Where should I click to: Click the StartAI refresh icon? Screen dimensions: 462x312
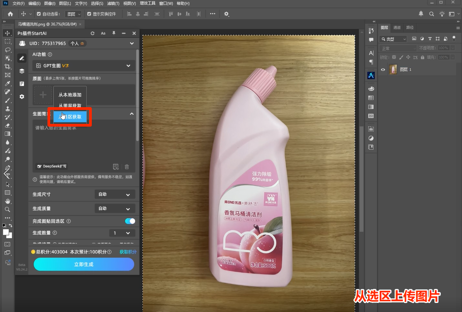coord(93,33)
